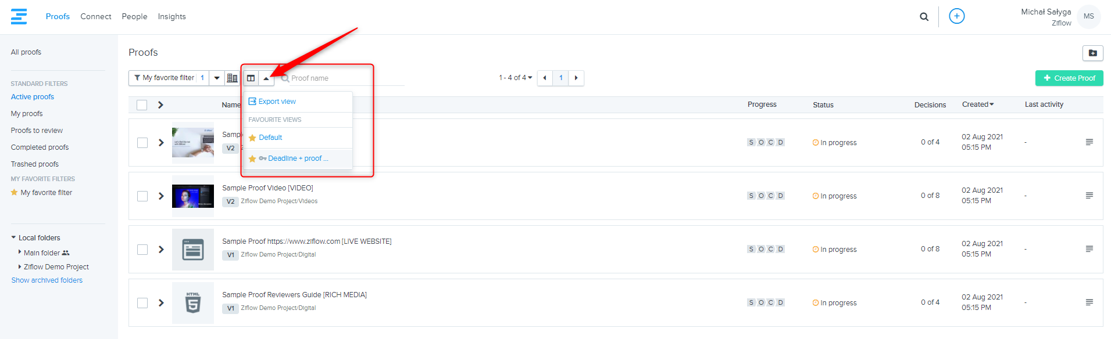Expand the My favorite filter dropdown arrow
The image size is (1111, 339).
click(x=217, y=78)
